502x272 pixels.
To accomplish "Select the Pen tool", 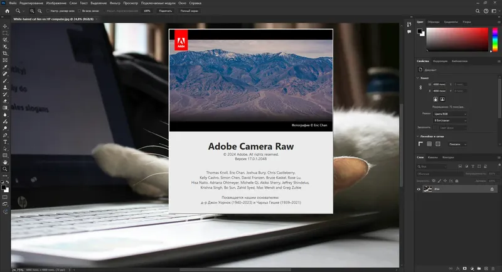I will coord(5,135).
